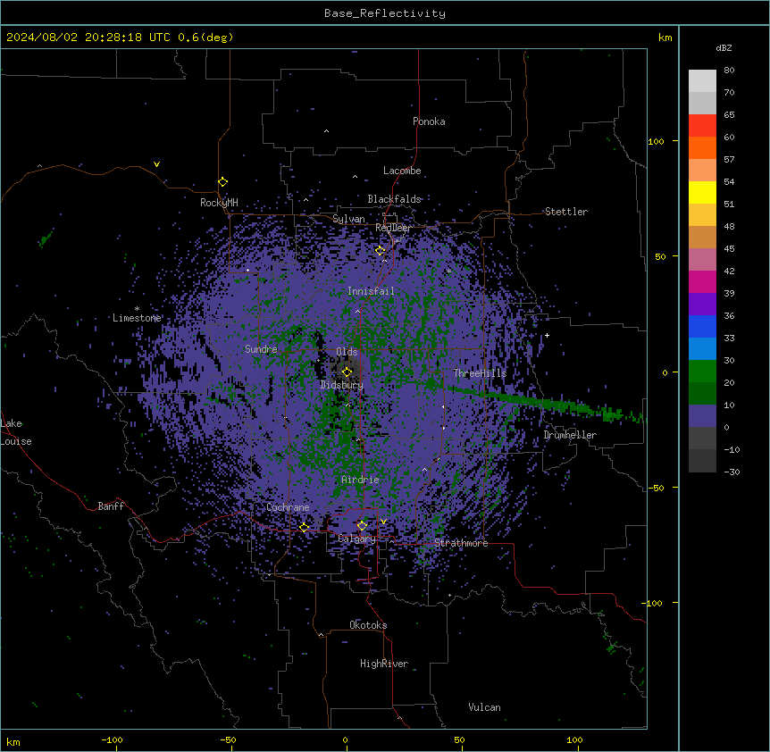
Task: Click the white plus marker east of ThreeHills
Action: 547,335
